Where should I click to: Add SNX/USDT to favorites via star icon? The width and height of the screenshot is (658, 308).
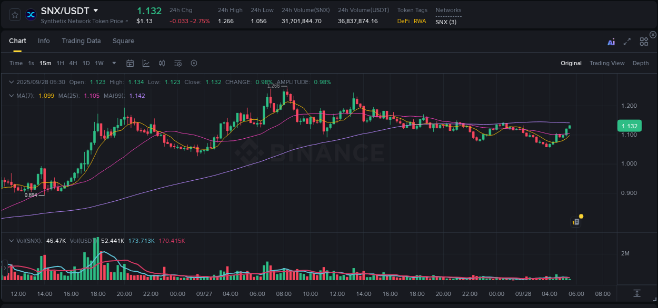tap(14, 14)
